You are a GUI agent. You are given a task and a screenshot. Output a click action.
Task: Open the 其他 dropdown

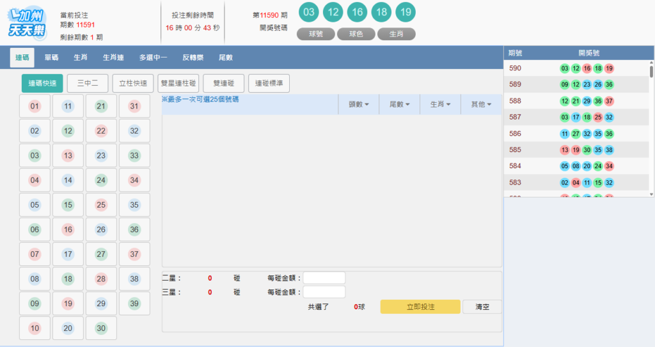tap(481, 104)
